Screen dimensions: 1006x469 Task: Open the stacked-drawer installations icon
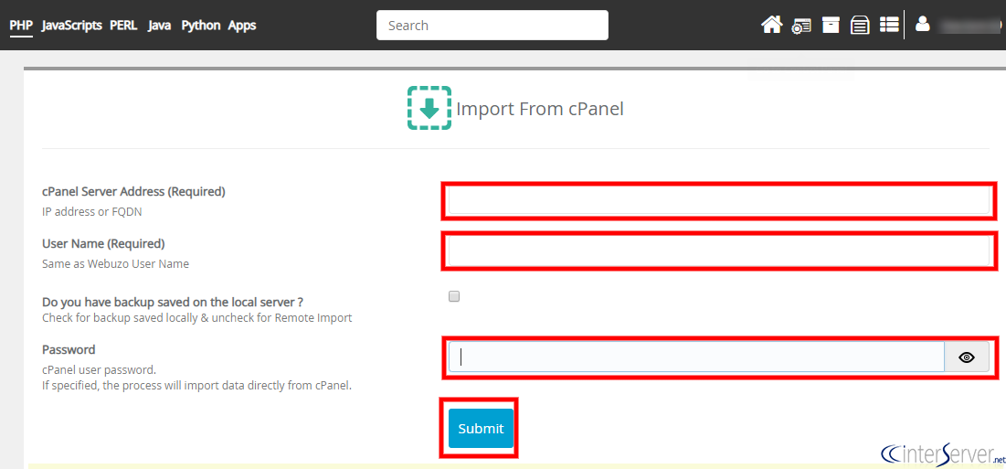[860, 25]
